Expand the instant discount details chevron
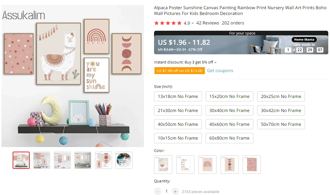The image size is (330, 195). 215,62
